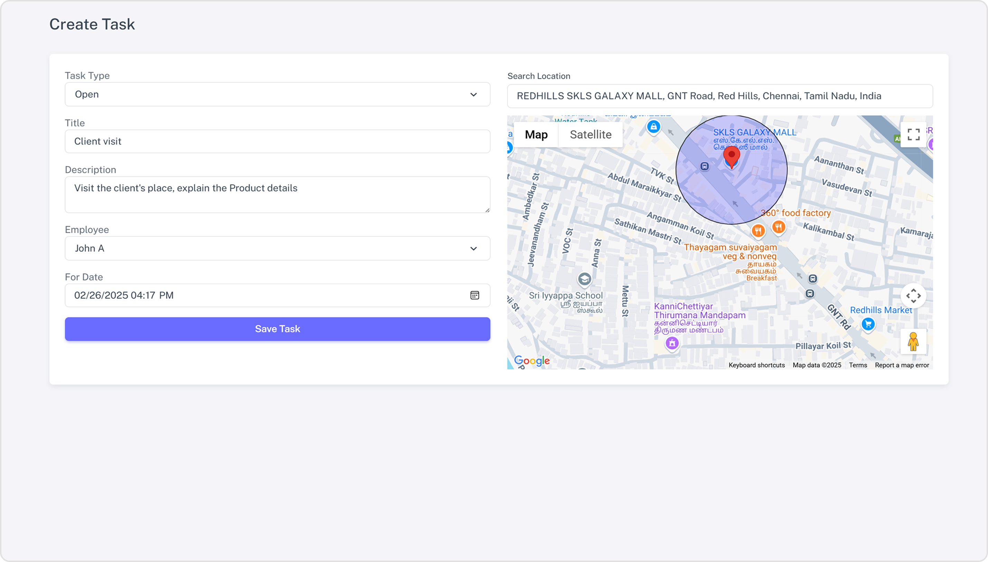988x562 pixels.
Task: Click the Redhills Market shopping cart marker
Action: coord(868,324)
